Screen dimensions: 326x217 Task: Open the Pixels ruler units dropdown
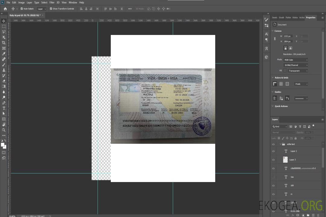(301, 84)
